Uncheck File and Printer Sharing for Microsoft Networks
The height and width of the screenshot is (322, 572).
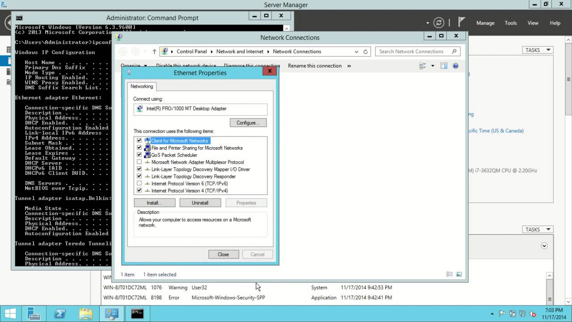tap(139, 148)
